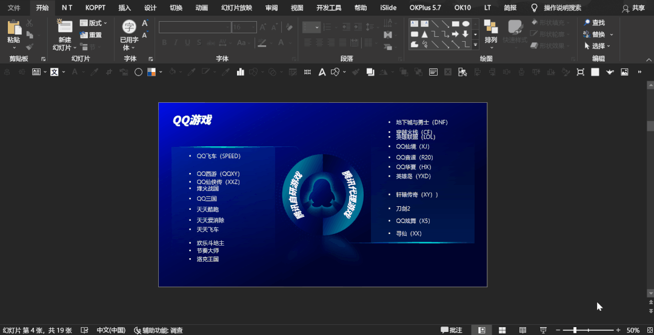This screenshot has width=654, height=335.
Task: Click the 已用字体 used fonts icon
Action: tap(129, 27)
